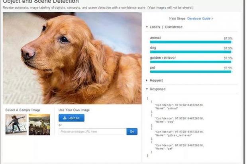247x164 pixels.
Task: Click the upload arrow icon in Upload button
Action: click(65, 118)
